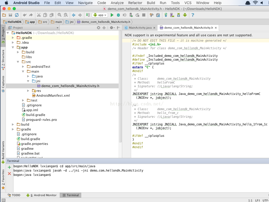Click the Redo arrow icon
This screenshot has width=269, height=202.
pyautogui.click(x=31, y=15)
